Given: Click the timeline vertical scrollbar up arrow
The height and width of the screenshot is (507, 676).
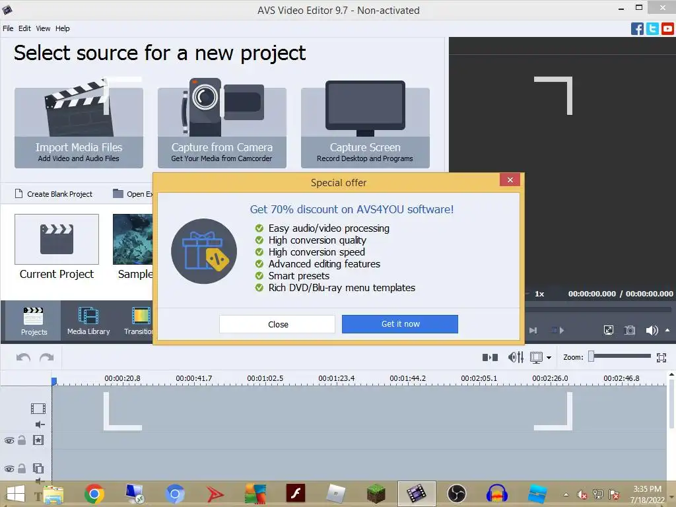Looking at the screenshot, I should tap(671, 375).
